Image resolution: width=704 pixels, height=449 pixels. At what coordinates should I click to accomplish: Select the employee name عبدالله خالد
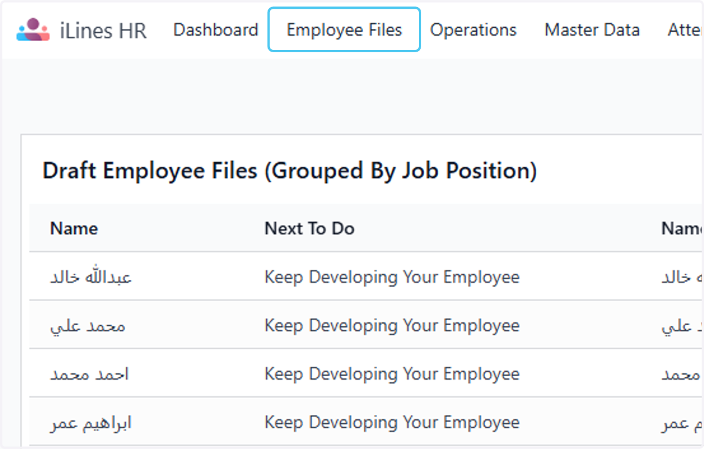91,276
